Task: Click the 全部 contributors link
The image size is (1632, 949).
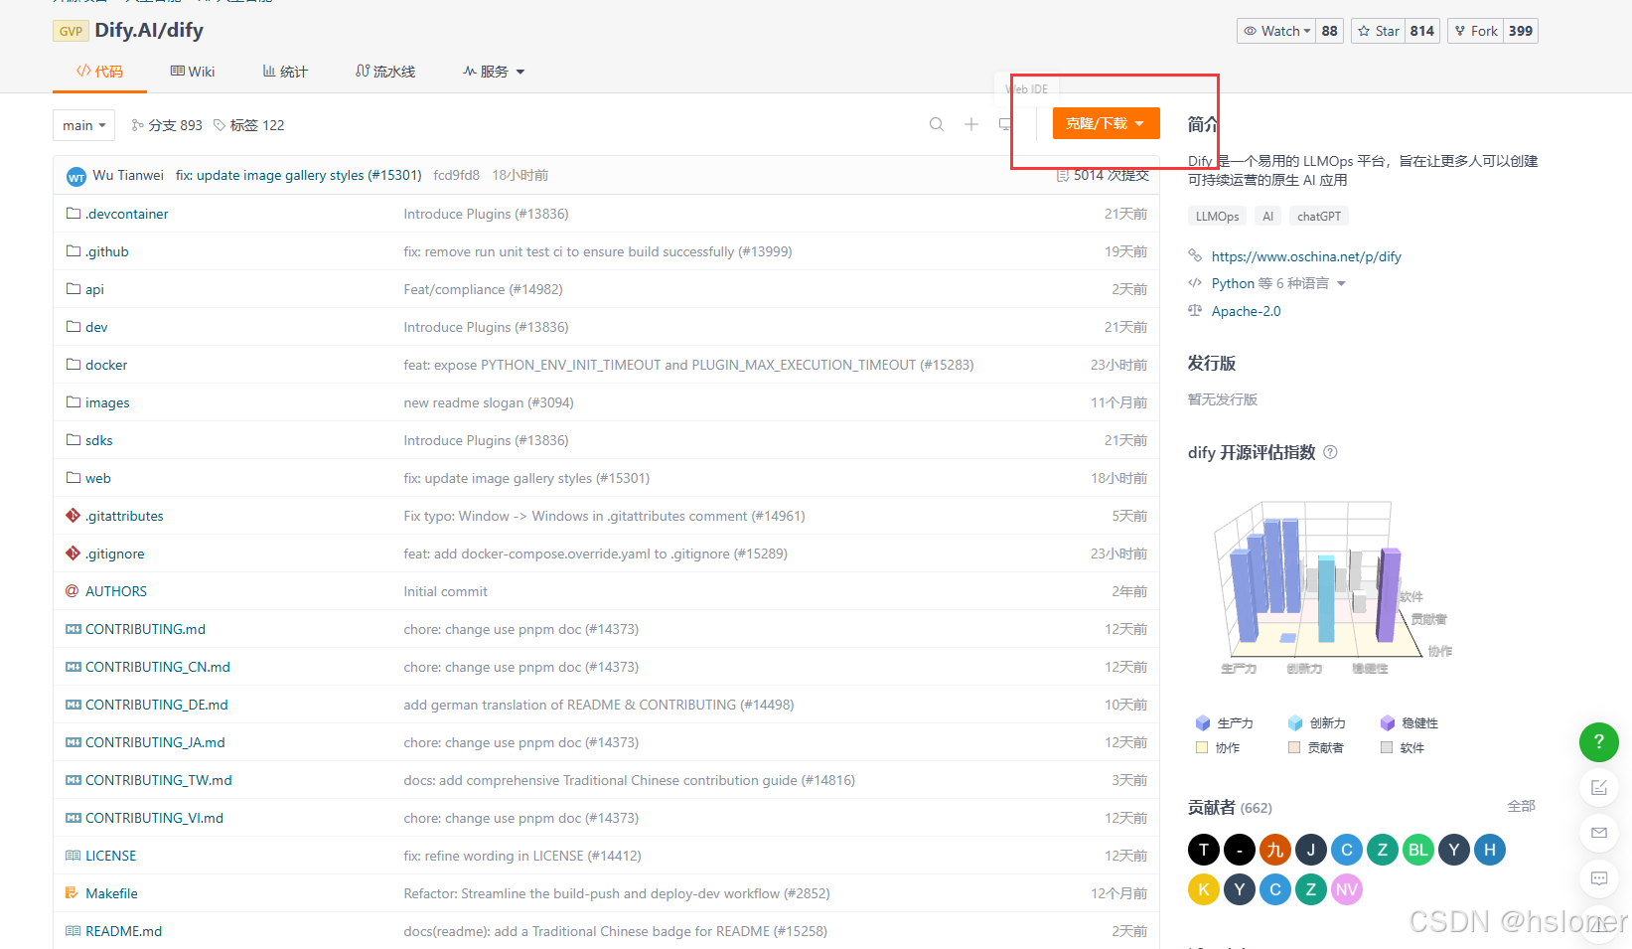Action: coord(1521,806)
